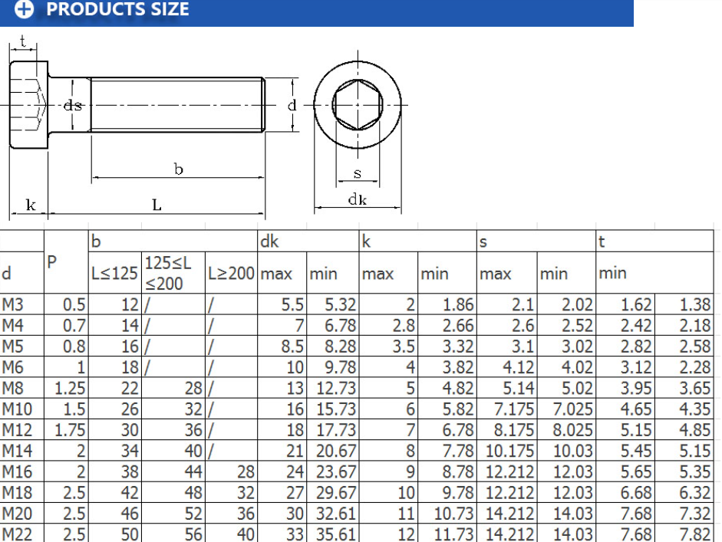
Task: Click the 'M12' row label
Action: click(17, 430)
